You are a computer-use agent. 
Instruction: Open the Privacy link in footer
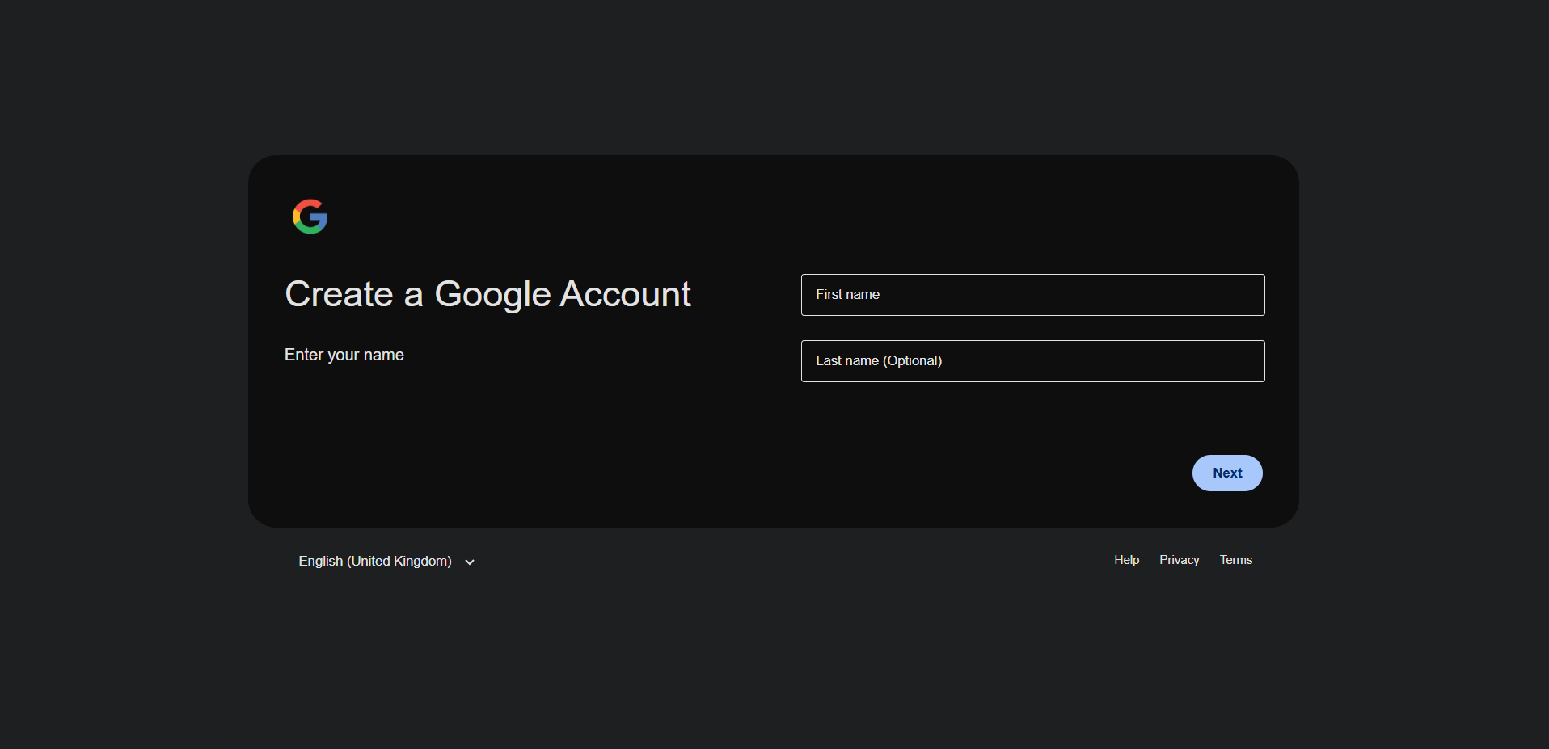(x=1179, y=560)
